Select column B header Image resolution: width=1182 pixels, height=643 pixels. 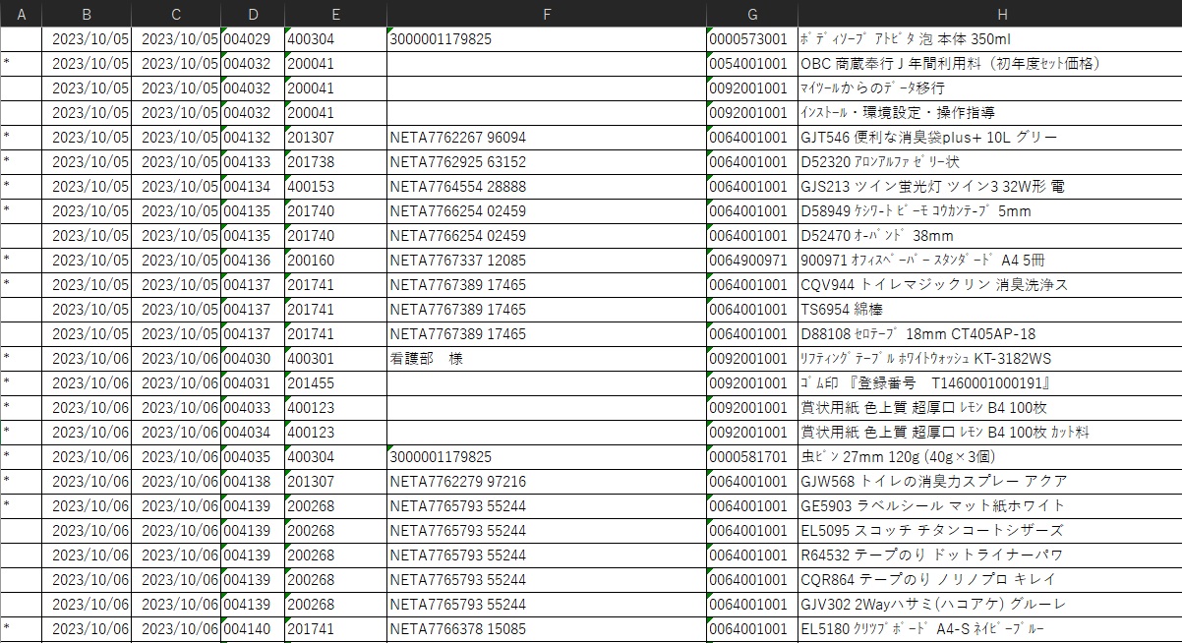[x=87, y=14]
